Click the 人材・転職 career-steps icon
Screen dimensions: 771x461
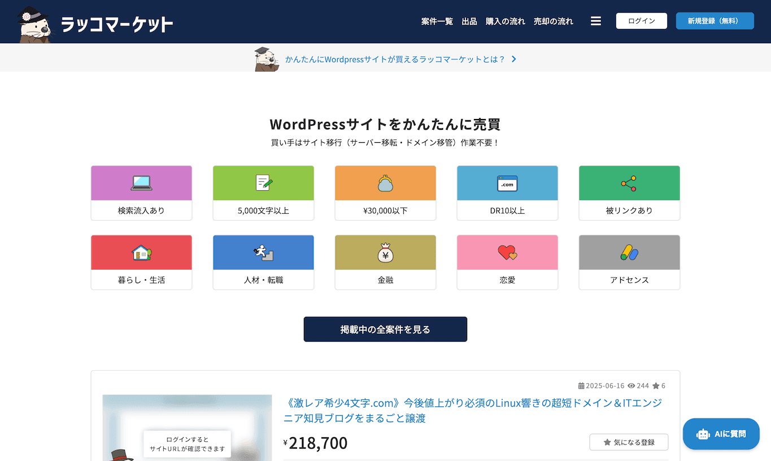pos(263,252)
